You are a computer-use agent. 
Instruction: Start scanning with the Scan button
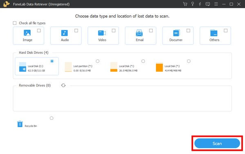[217, 143]
